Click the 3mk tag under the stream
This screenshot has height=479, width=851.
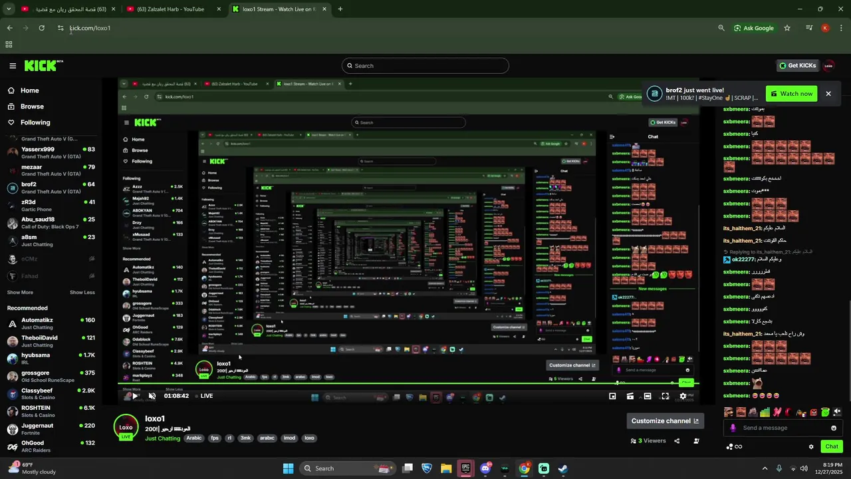246,438
